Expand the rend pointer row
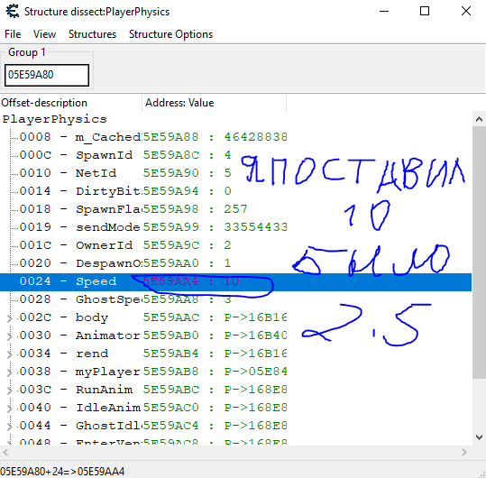Screen dimensions: 486x478 point(9,354)
